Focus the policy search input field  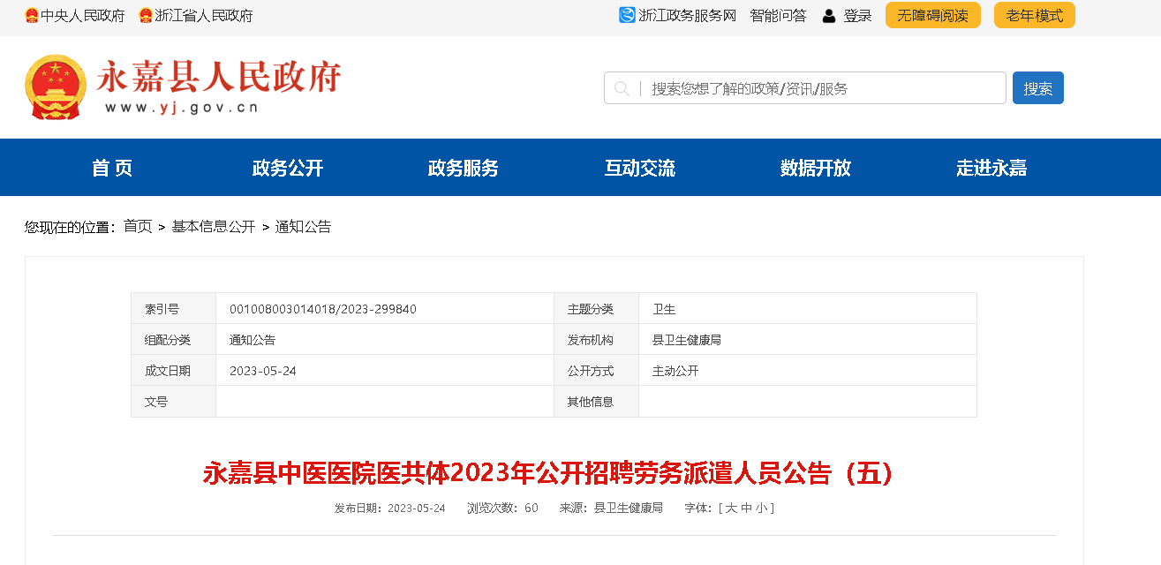point(821,88)
